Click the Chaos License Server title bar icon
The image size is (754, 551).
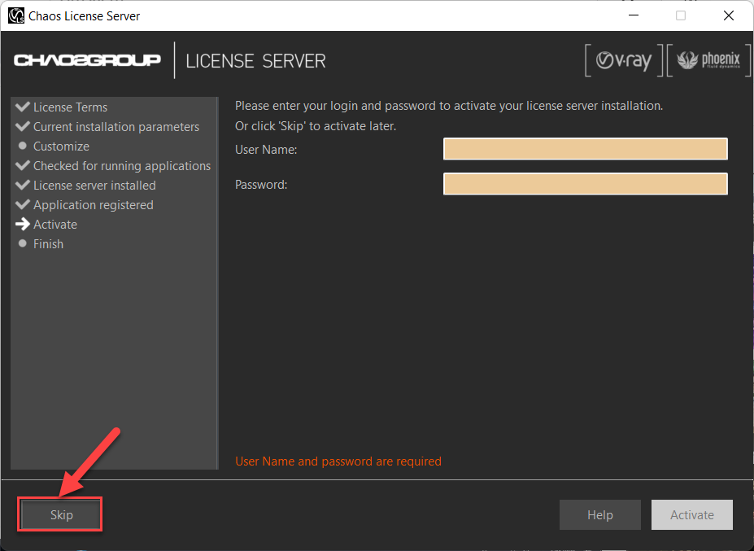point(15,15)
